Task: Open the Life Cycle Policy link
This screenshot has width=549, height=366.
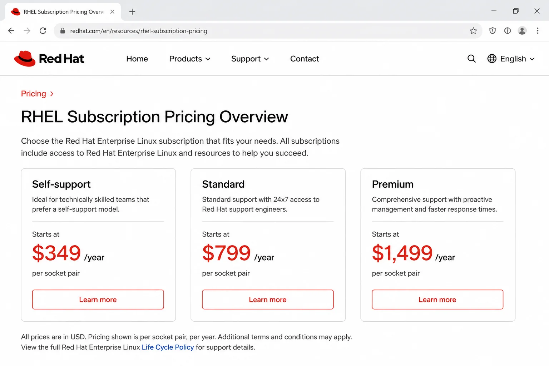Action: (x=168, y=347)
